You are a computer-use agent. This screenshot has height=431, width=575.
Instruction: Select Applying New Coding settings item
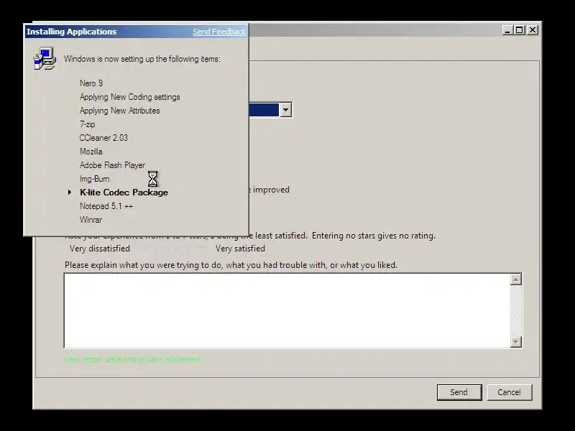click(130, 97)
